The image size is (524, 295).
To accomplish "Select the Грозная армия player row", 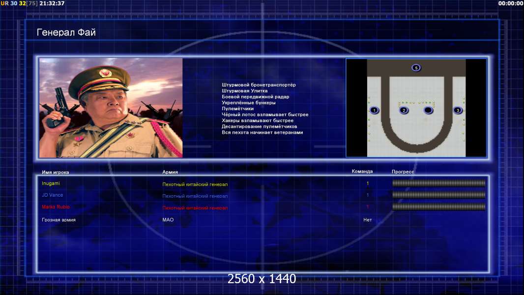I will 59,220.
